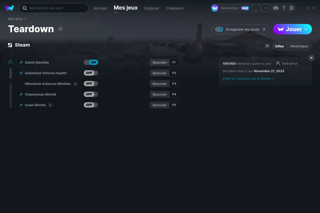Click Basculer button for F2 hotkey

160,73
